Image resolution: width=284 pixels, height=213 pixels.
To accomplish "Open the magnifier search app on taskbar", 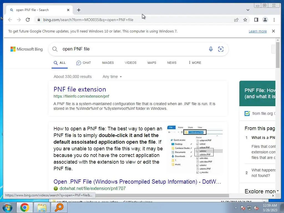I will 59,207.
